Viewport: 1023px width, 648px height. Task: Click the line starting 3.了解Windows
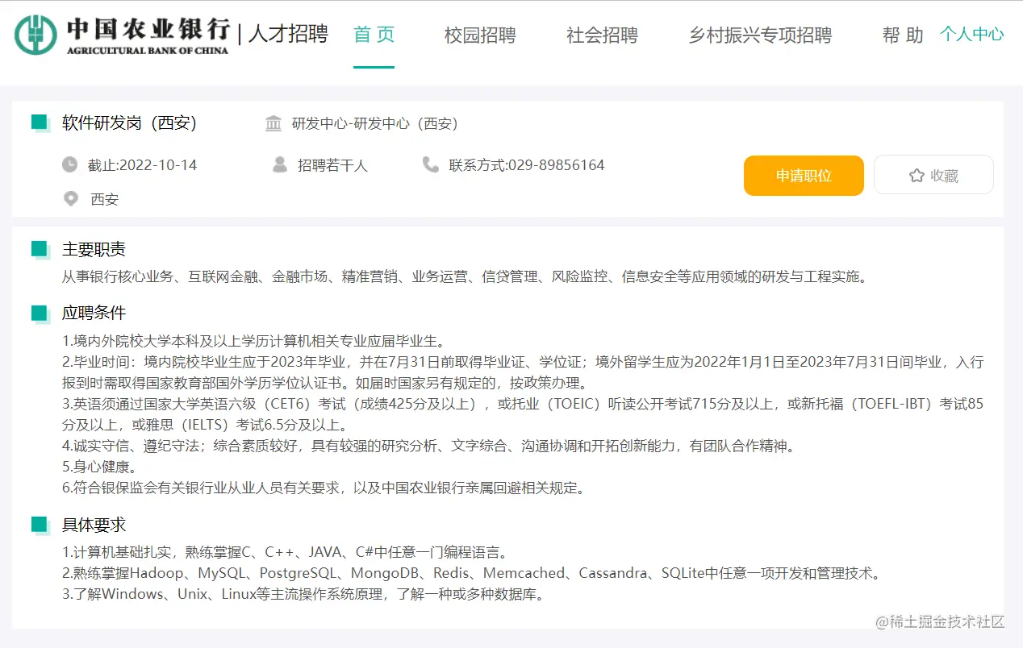coord(303,595)
